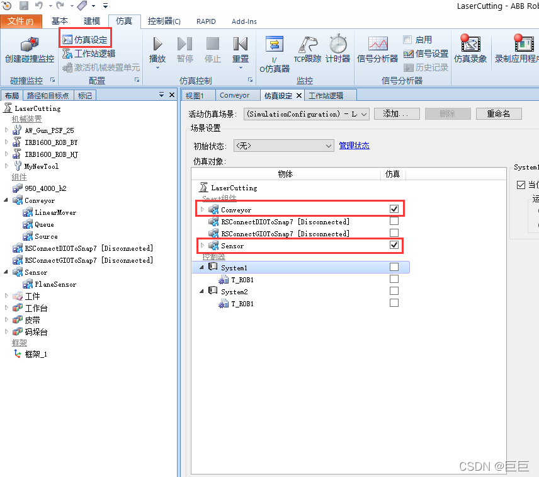The width and height of the screenshot is (539, 477).
Task: Collapse System1 controller node
Action: [201, 267]
